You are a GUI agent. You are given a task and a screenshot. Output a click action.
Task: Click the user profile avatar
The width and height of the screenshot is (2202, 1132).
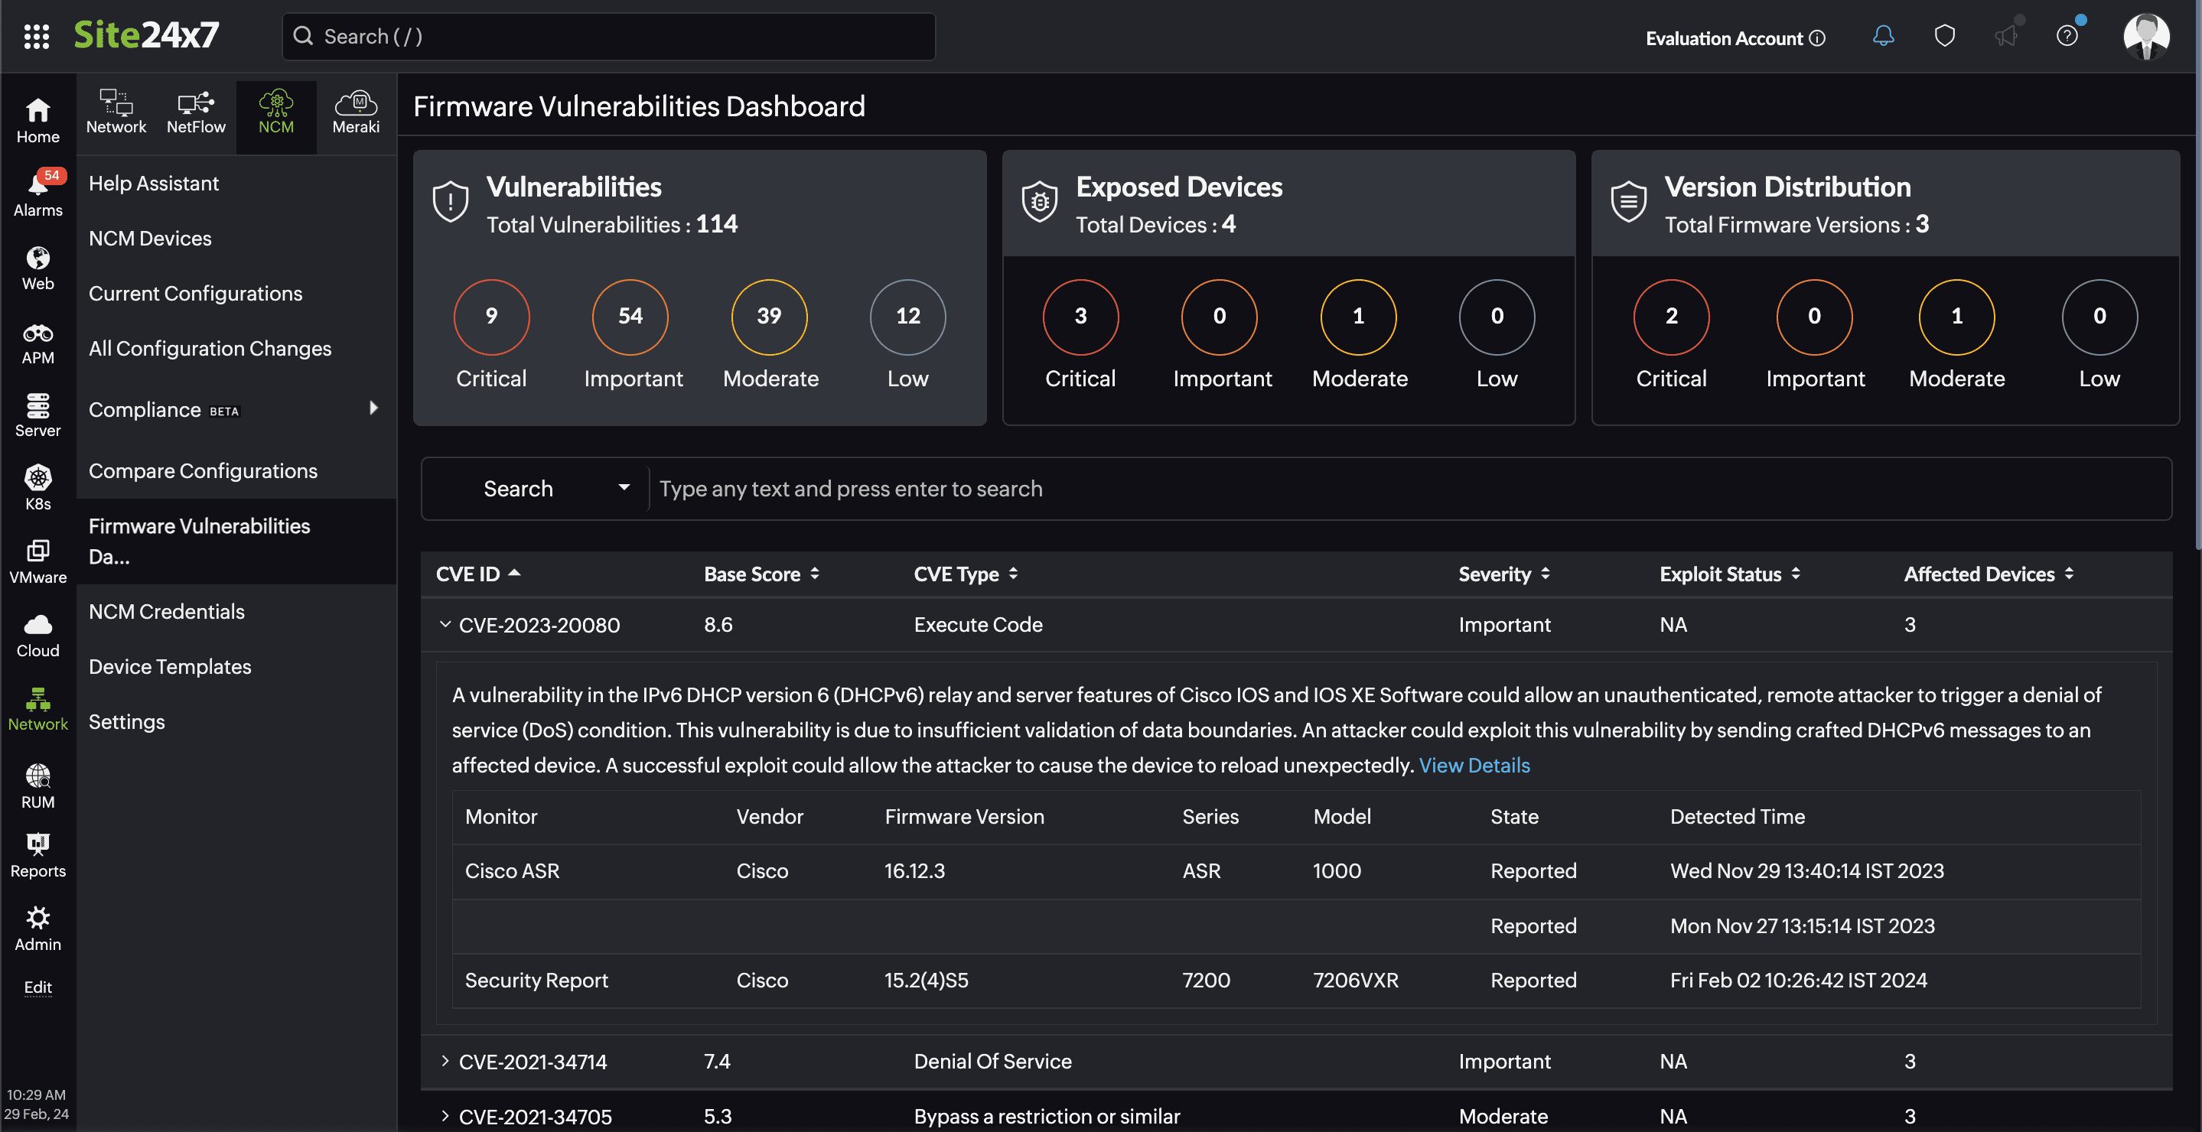click(x=2145, y=36)
